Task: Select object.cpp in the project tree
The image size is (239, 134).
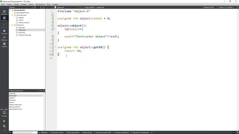Action: 22,30
